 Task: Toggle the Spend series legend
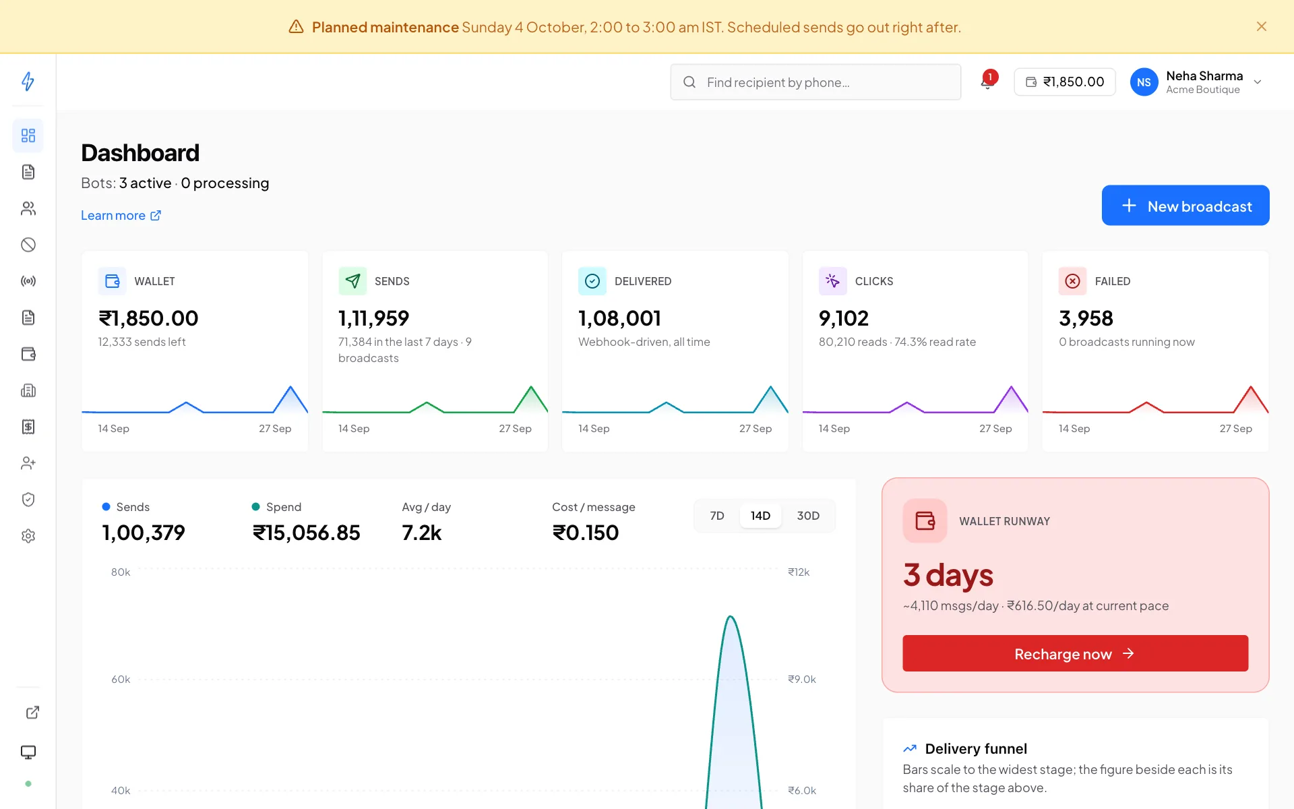pyautogui.click(x=276, y=507)
